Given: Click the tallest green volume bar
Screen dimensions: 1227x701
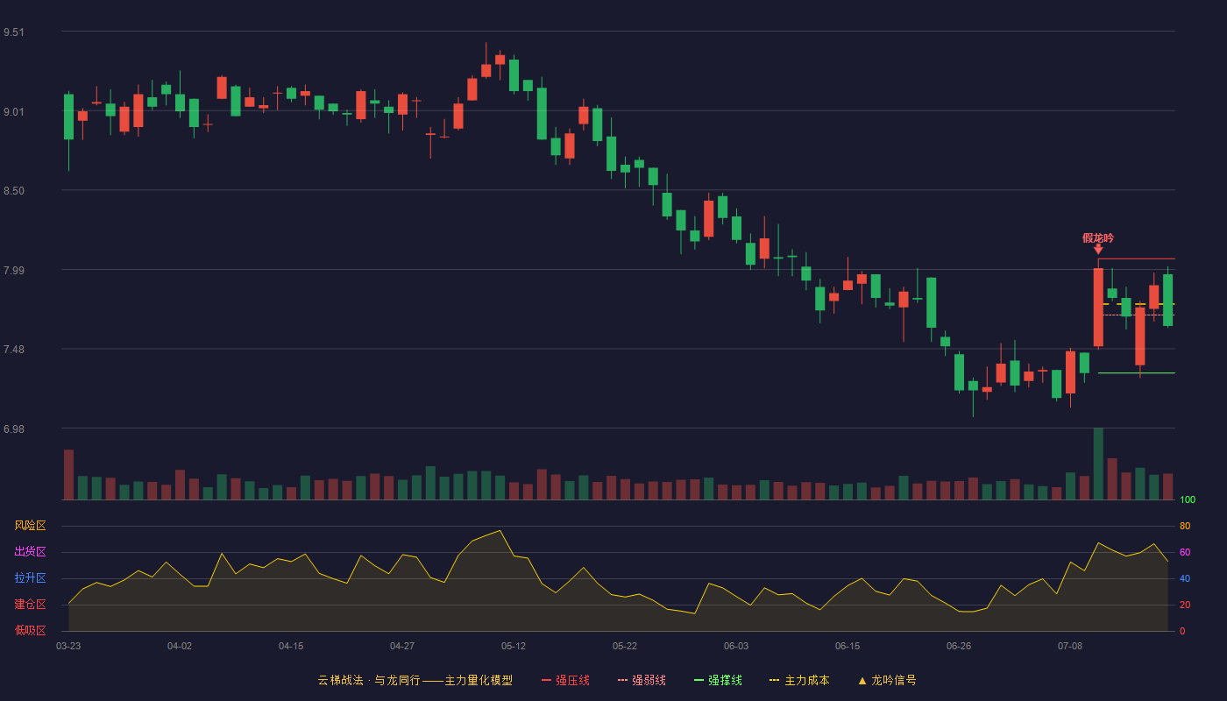Looking at the screenshot, I should pos(1098,464).
